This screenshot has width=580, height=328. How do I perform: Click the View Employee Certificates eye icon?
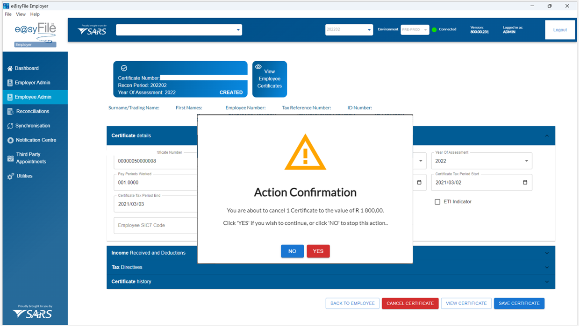pos(258,67)
